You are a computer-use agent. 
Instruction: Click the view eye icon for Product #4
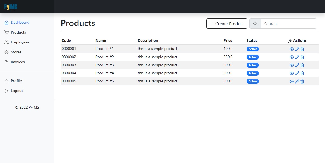292,73
